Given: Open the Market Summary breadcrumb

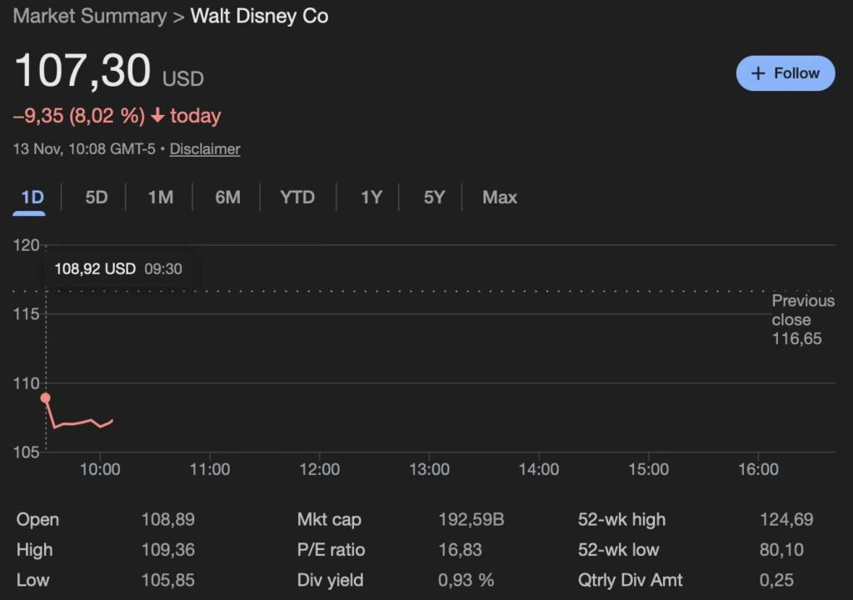Looking at the screenshot, I should coord(90,17).
